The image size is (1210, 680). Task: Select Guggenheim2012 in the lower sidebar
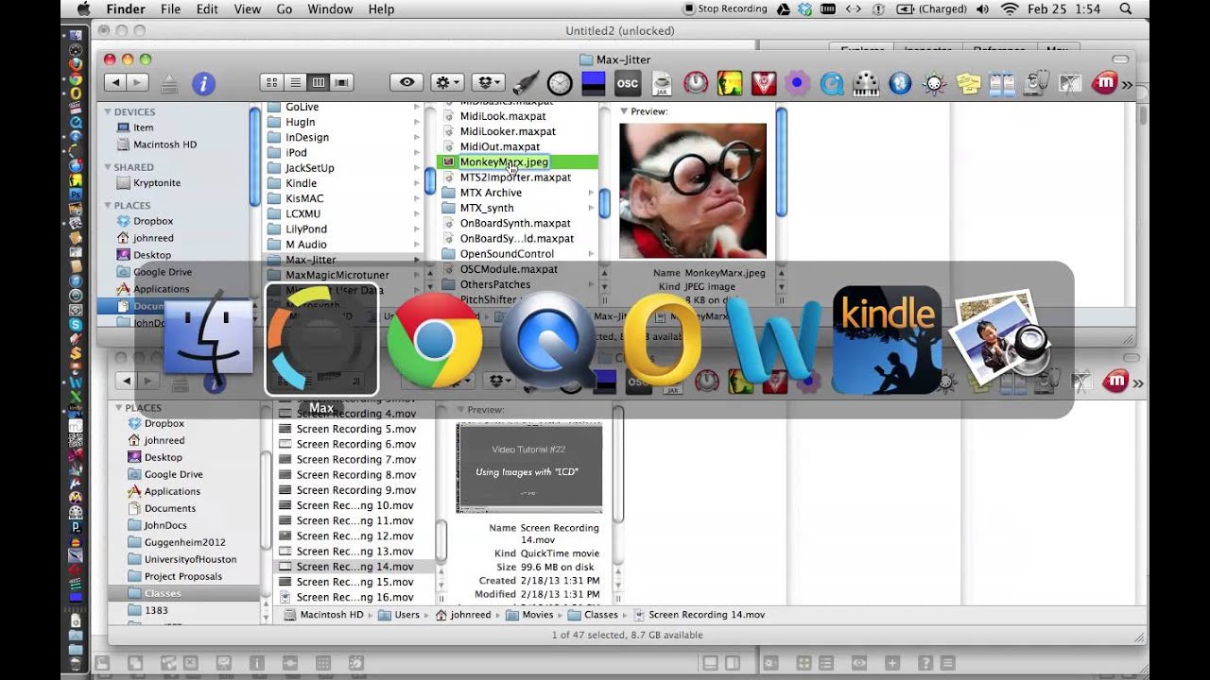[184, 542]
